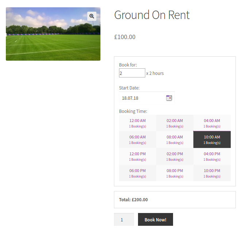This screenshot has width=249, height=232.
Task: Click the Start Date field showing 18.07.18
Action: pyautogui.click(x=147, y=98)
